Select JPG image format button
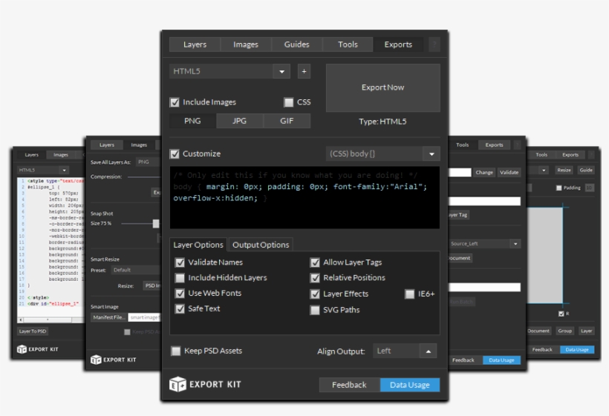 (240, 121)
